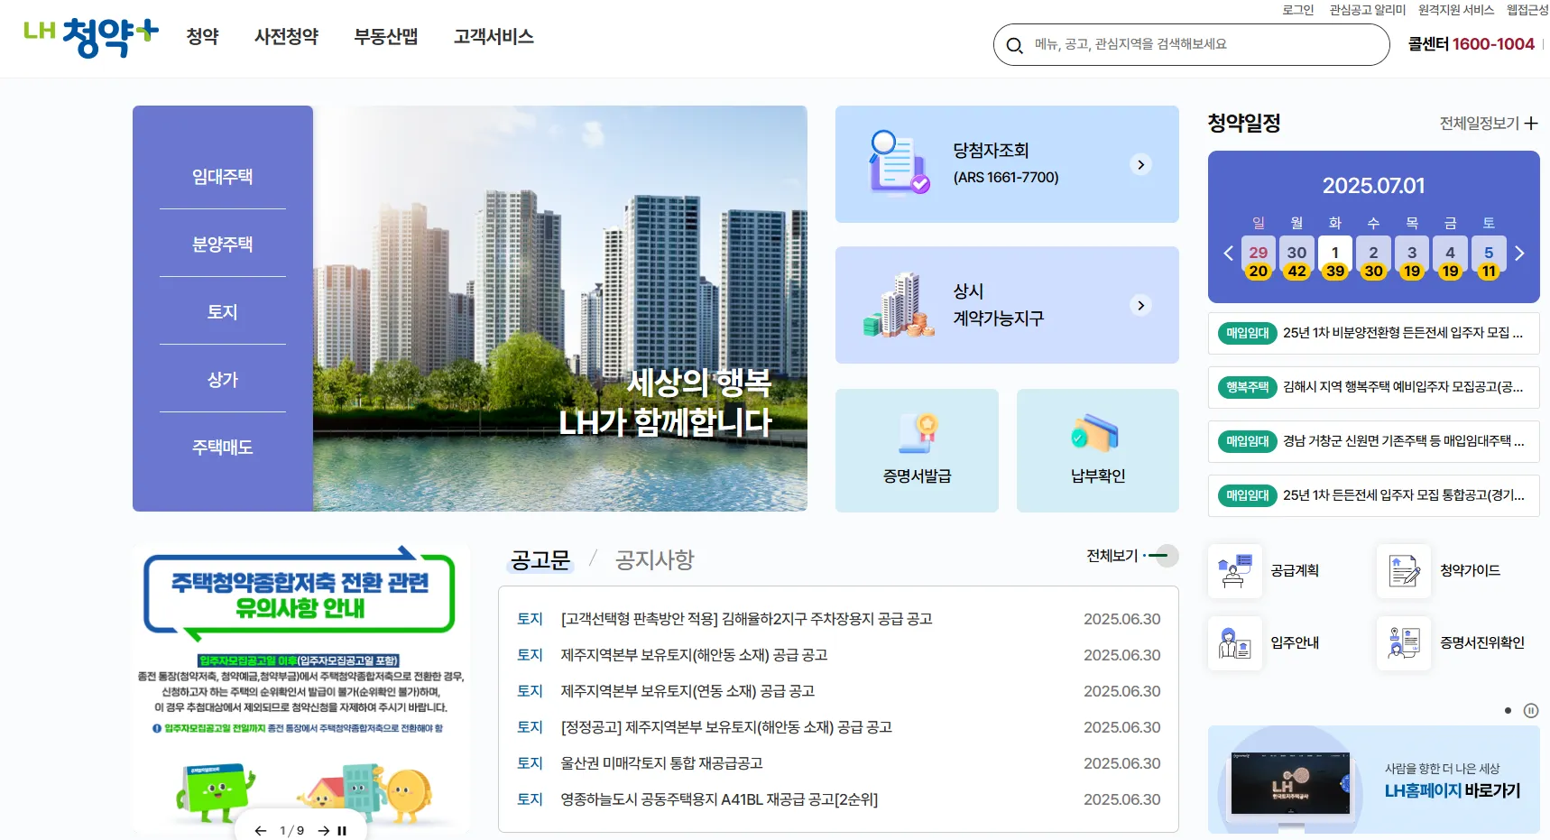Go to previous week in calendar
This screenshot has width=1550, height=840.
point(1228,254)
